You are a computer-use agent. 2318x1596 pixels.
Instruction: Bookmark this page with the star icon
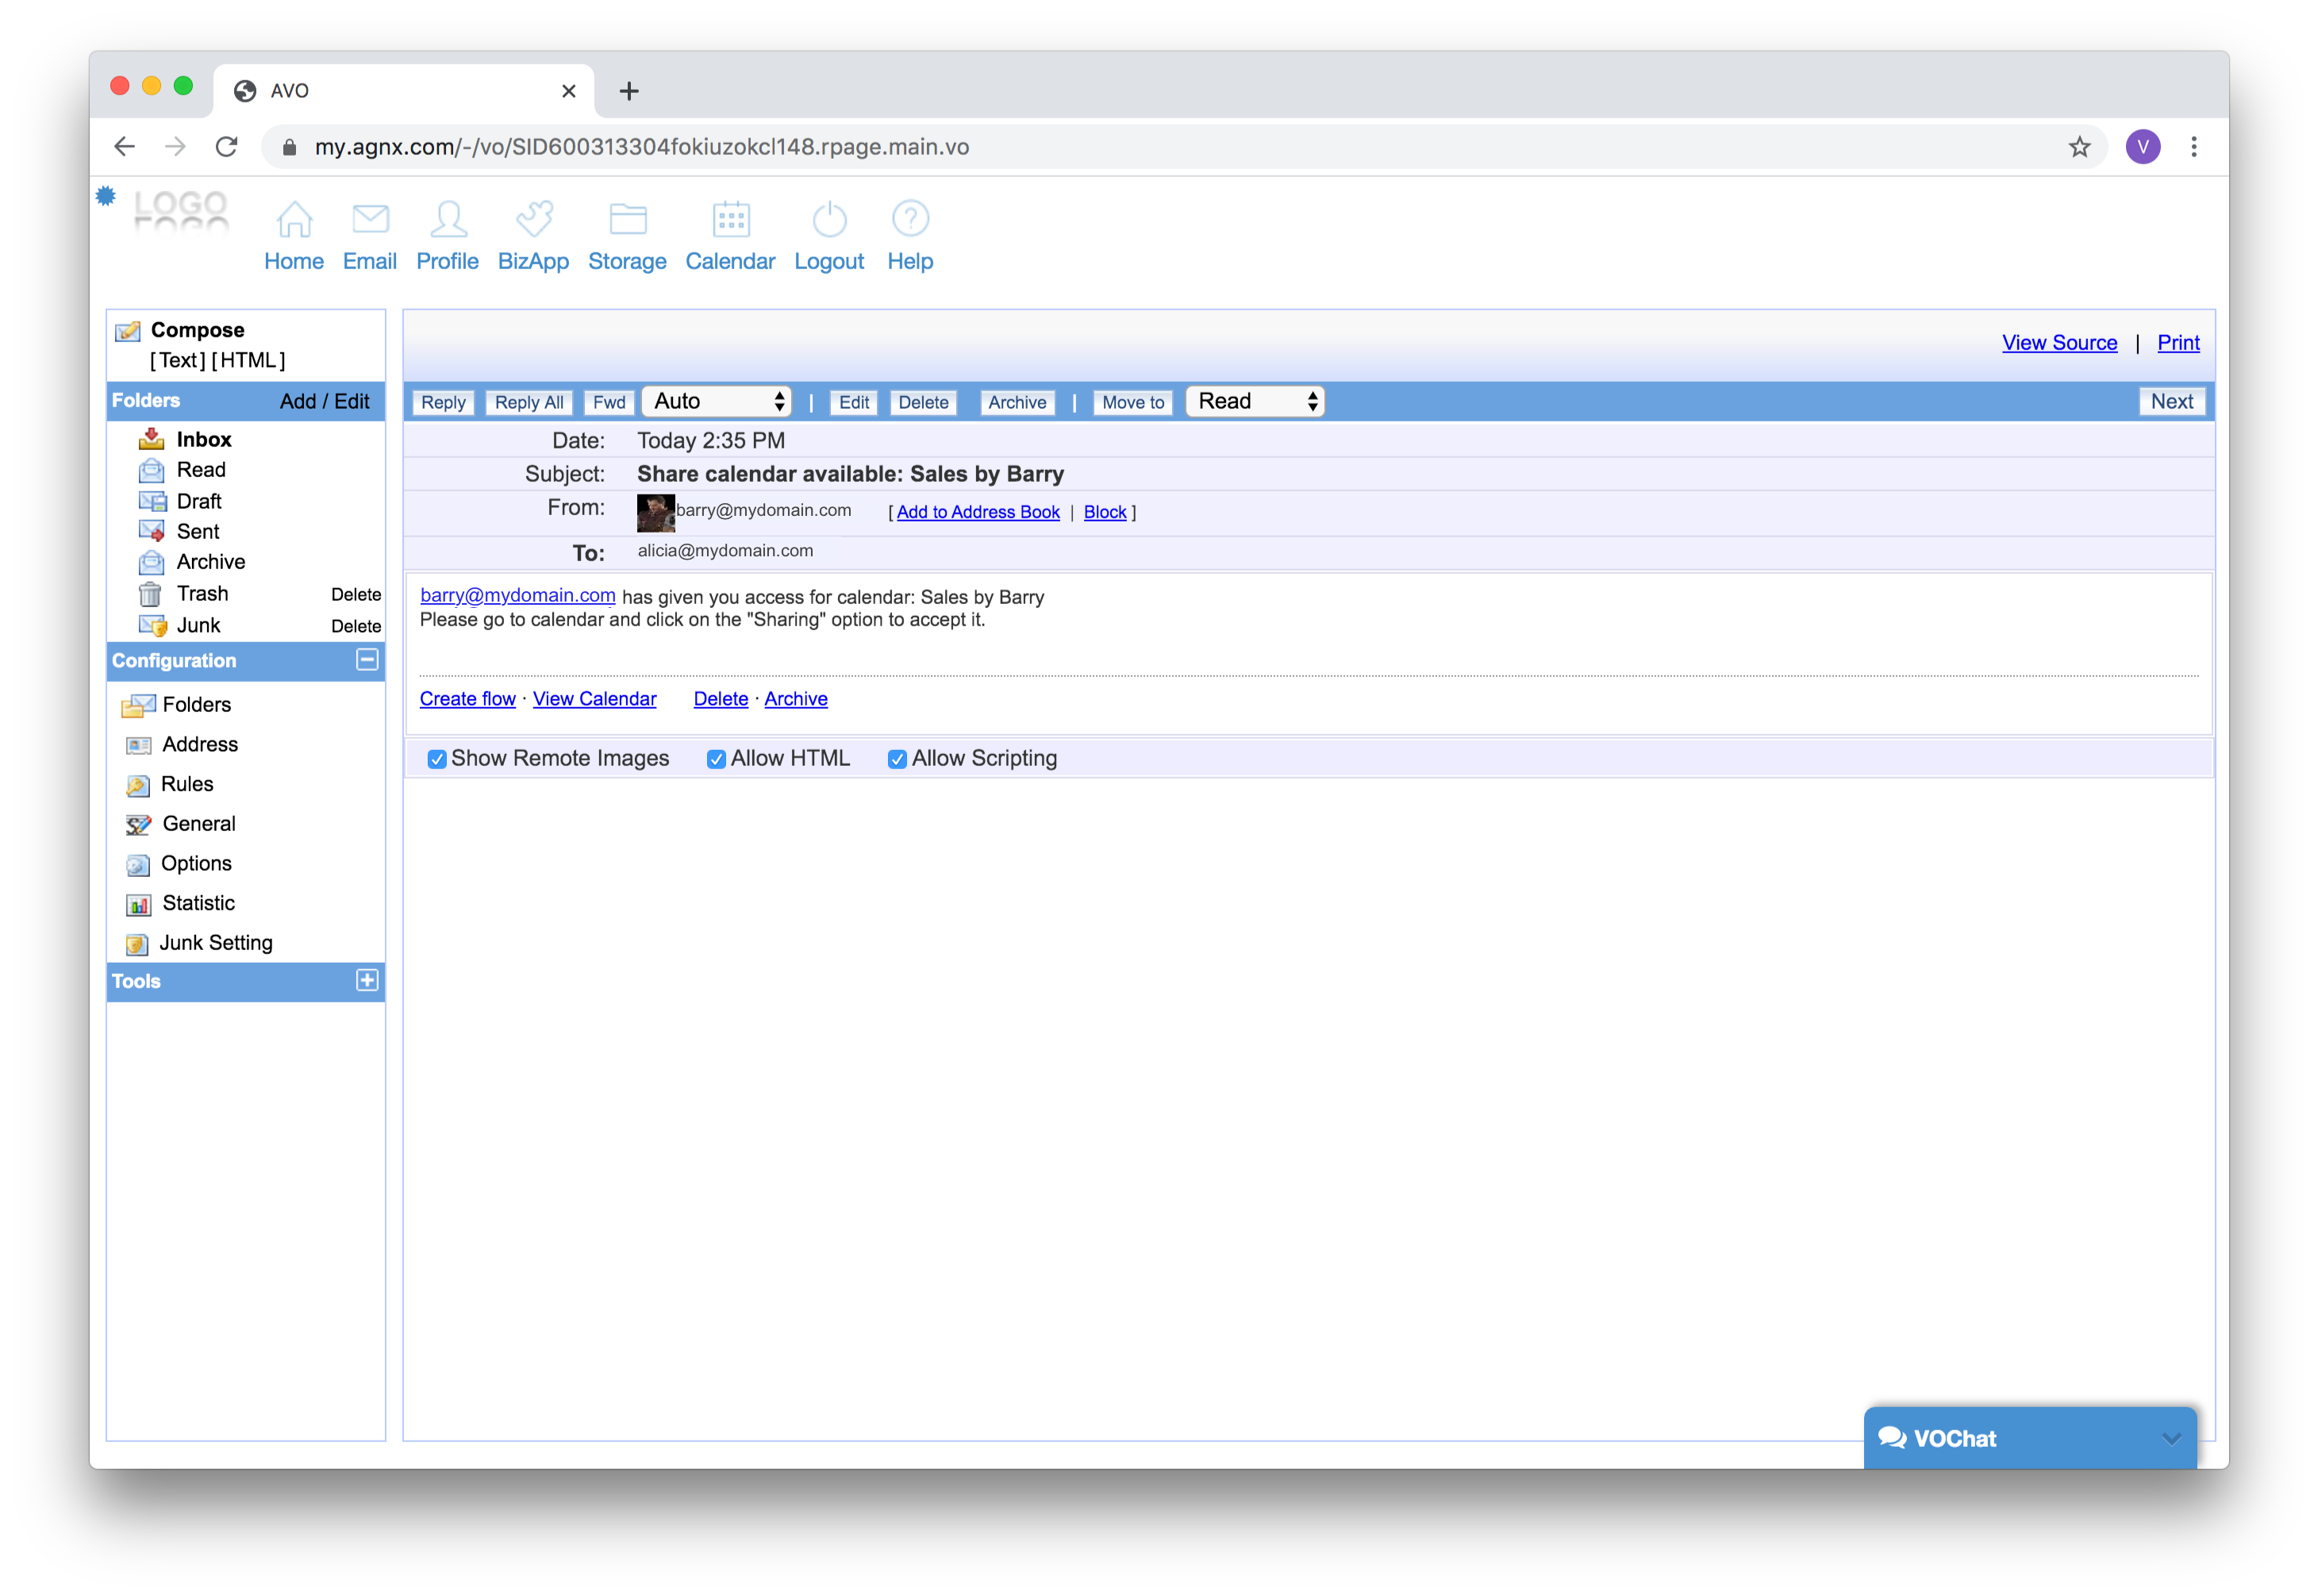[x=2080, y=147]
